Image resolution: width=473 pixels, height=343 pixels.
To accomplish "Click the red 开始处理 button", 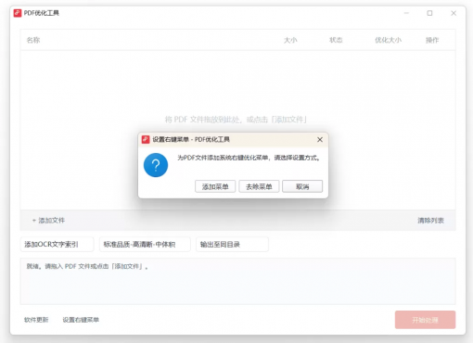I will (425, 320).
